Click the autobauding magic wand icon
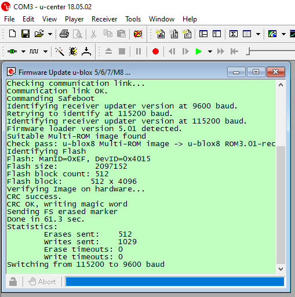Image resolution: width=295 pixels, height=297 pixels. (60, 52)
